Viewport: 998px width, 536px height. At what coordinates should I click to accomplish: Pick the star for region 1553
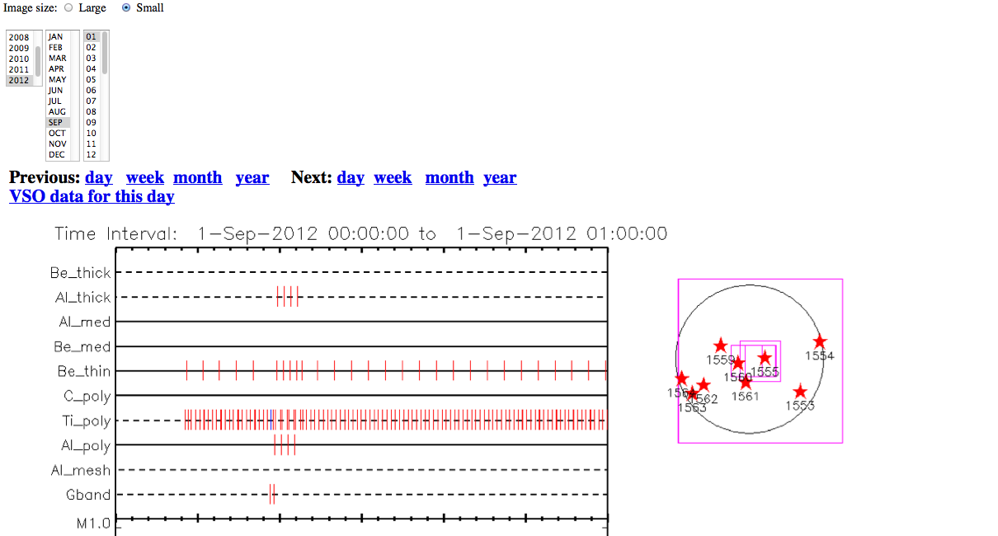click(x=799, y=392)
